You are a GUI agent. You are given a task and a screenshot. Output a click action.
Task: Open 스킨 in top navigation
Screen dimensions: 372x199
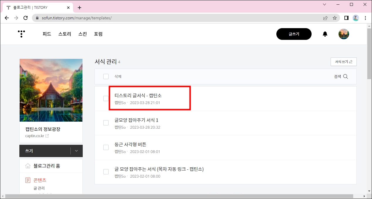click(83, 34)
